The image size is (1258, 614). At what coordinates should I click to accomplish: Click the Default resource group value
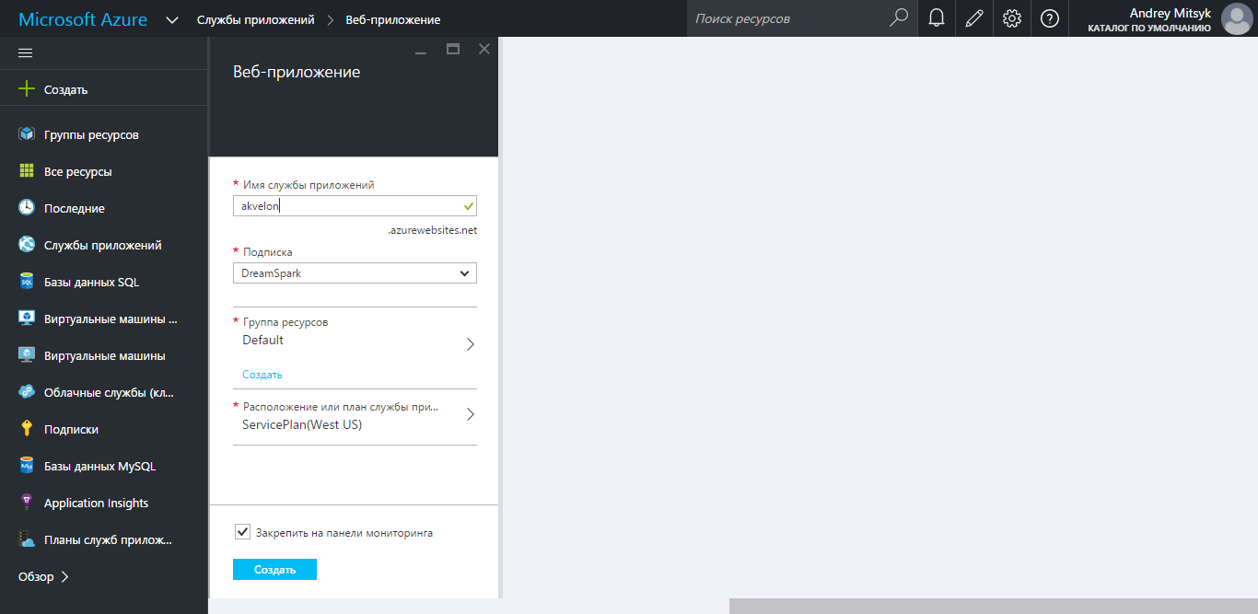click(x=262, y=340)
